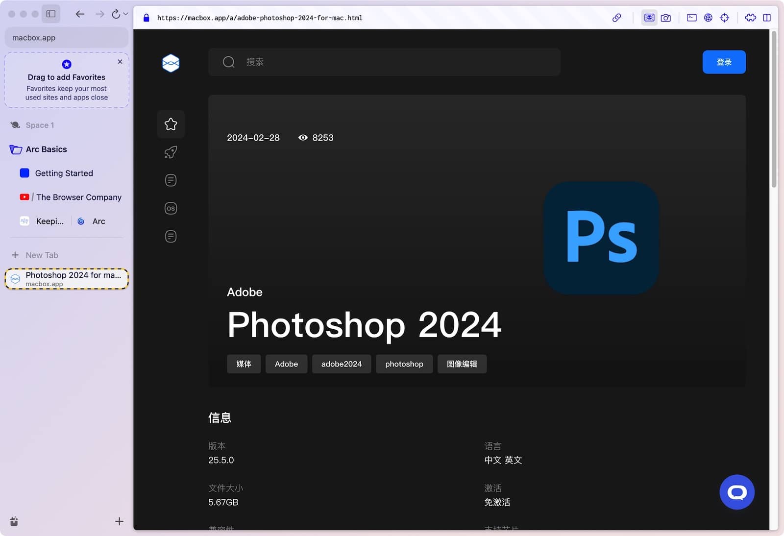Click the lock icon in address bar
The height and width of the screenshot is (536, 784).
tap(146, 18)
